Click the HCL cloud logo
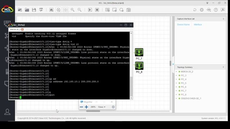The width and height of the screenshot is (230, 129). (x=7, y=9)
